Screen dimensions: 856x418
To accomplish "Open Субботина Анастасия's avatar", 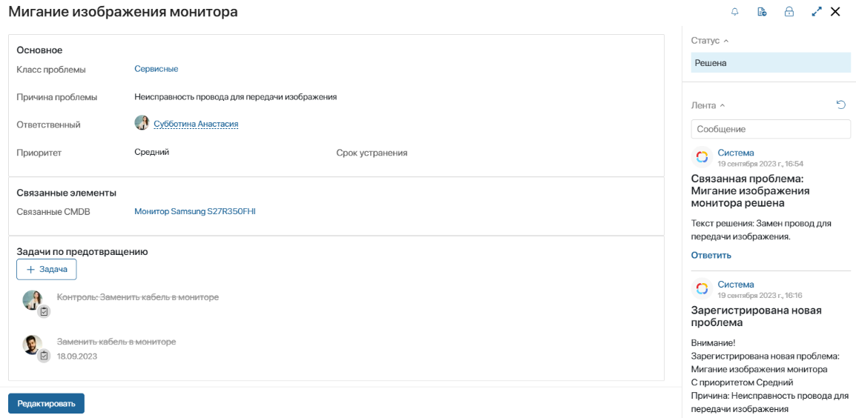I will pos(142,123).
